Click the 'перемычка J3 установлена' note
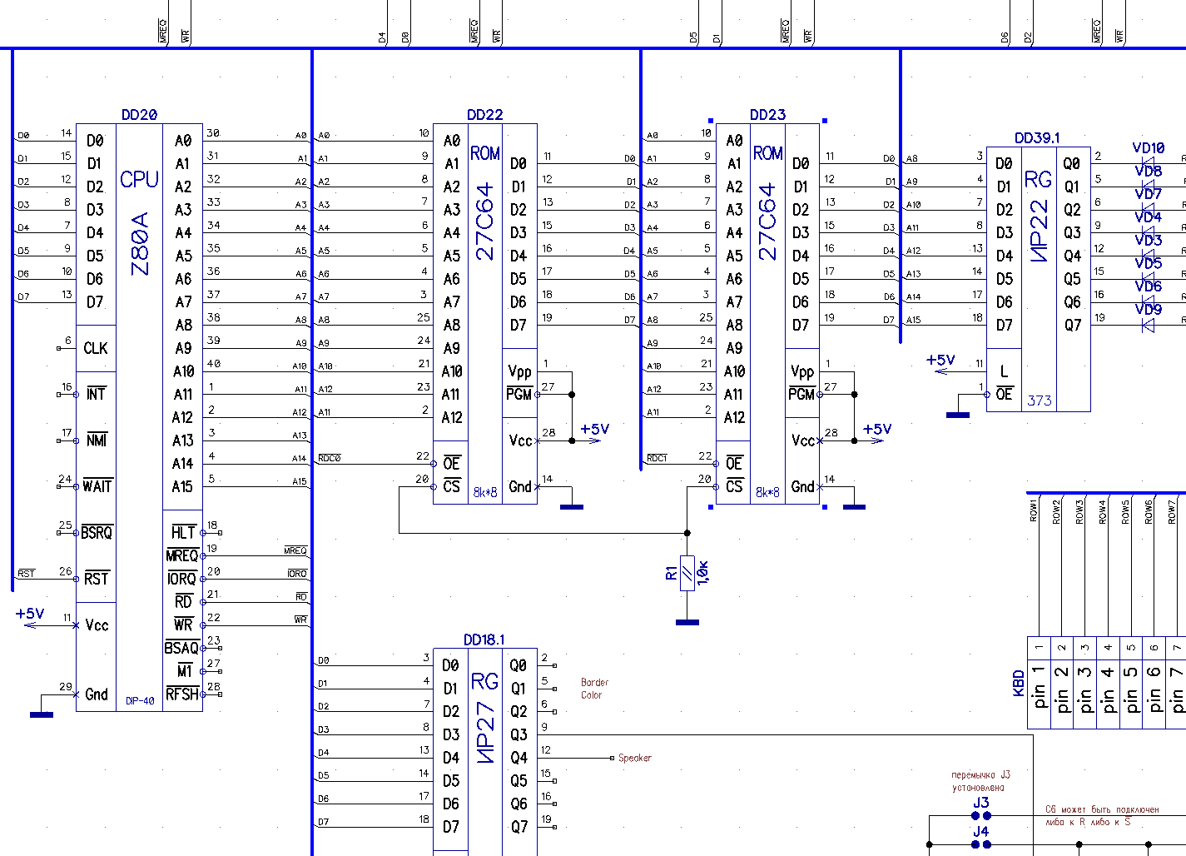 click(980, 781)
